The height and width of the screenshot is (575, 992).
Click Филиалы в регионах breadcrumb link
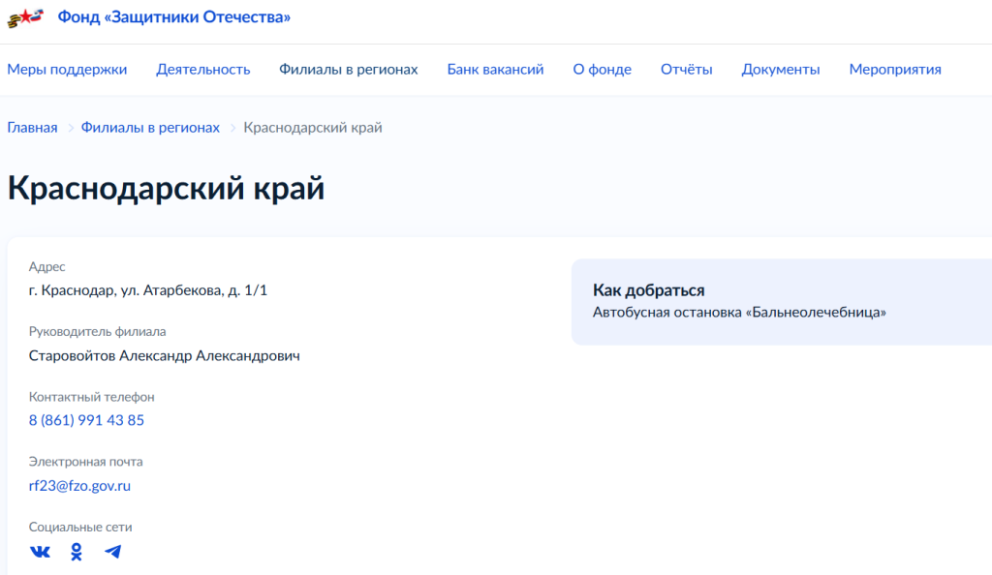[x=150, y=128]
